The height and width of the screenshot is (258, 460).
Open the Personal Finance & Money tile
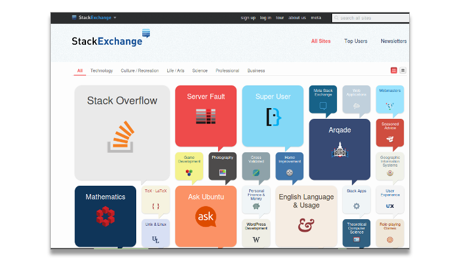click(256, 199)
